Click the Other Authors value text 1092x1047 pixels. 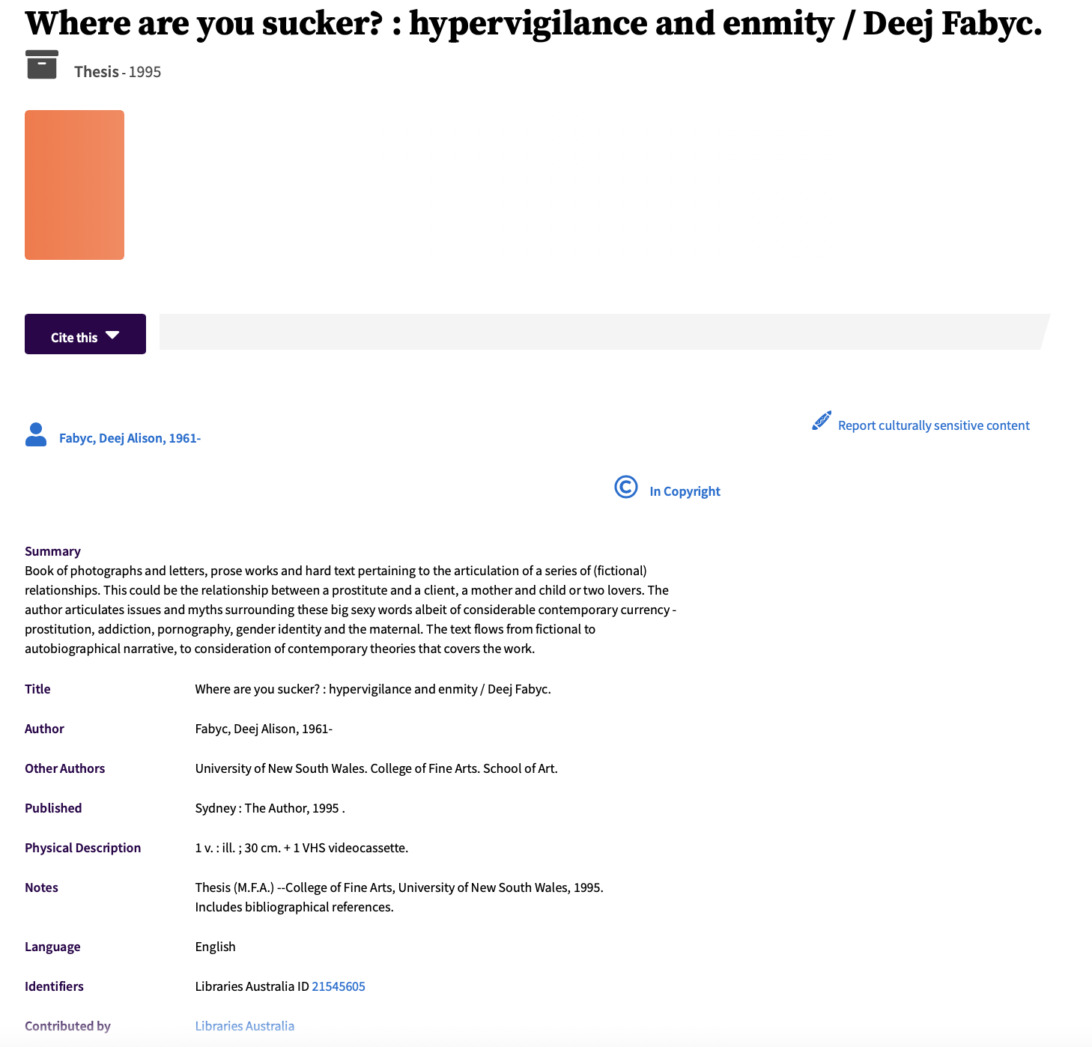point(377,768)
